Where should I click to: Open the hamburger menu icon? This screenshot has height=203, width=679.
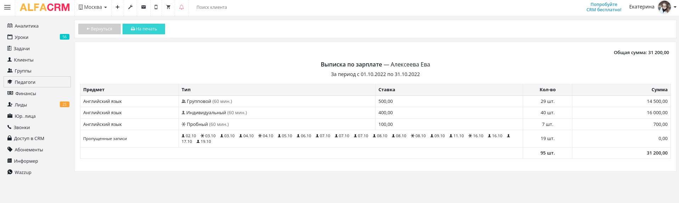click(x=7, y=7)
